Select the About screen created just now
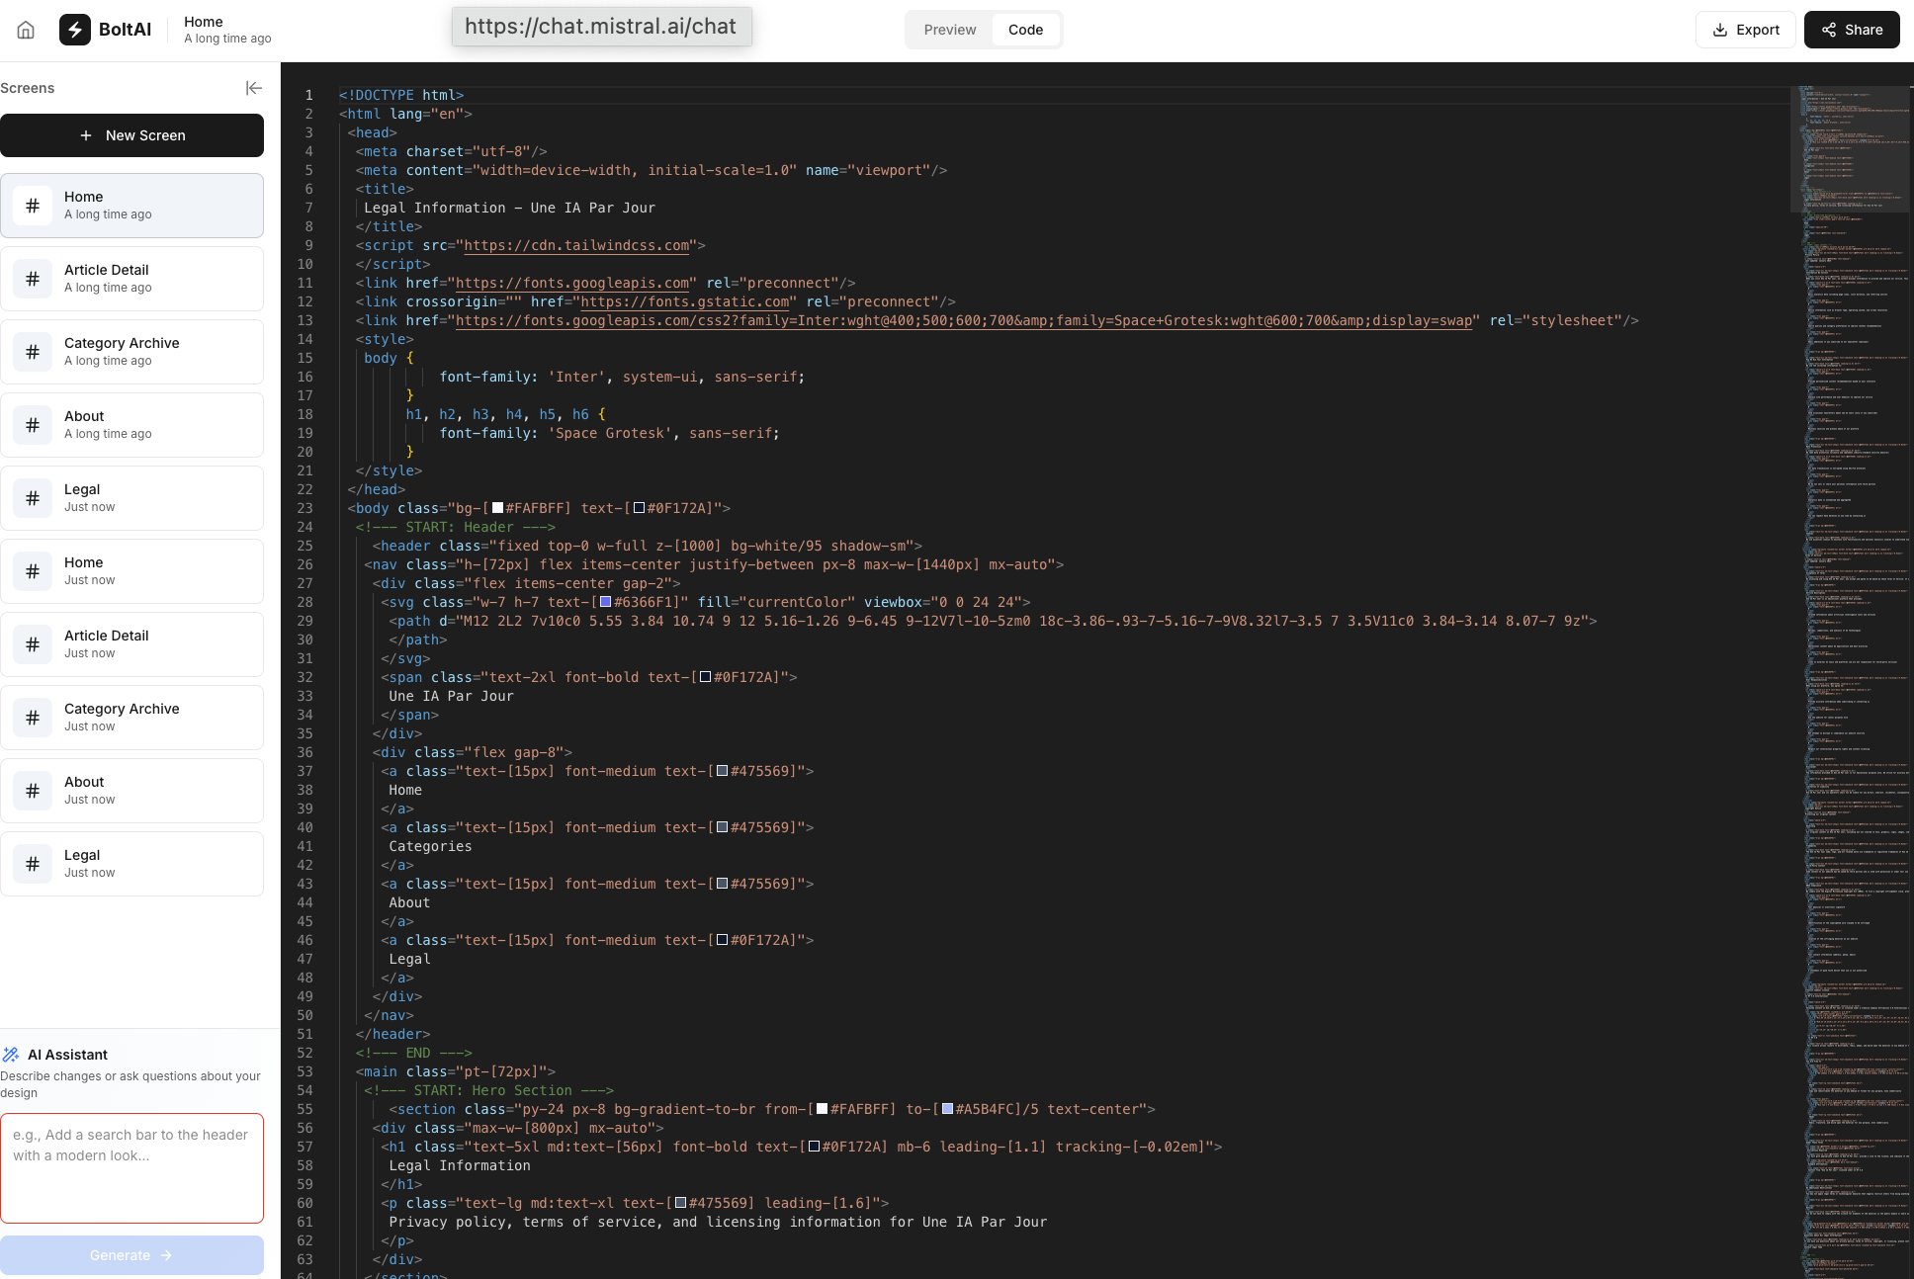 (x=132, y=791)
